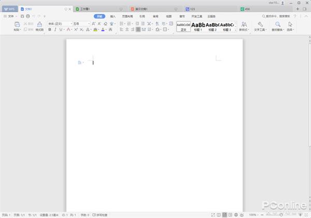Expand the File menu dropdown arrow

click(16, 16)
